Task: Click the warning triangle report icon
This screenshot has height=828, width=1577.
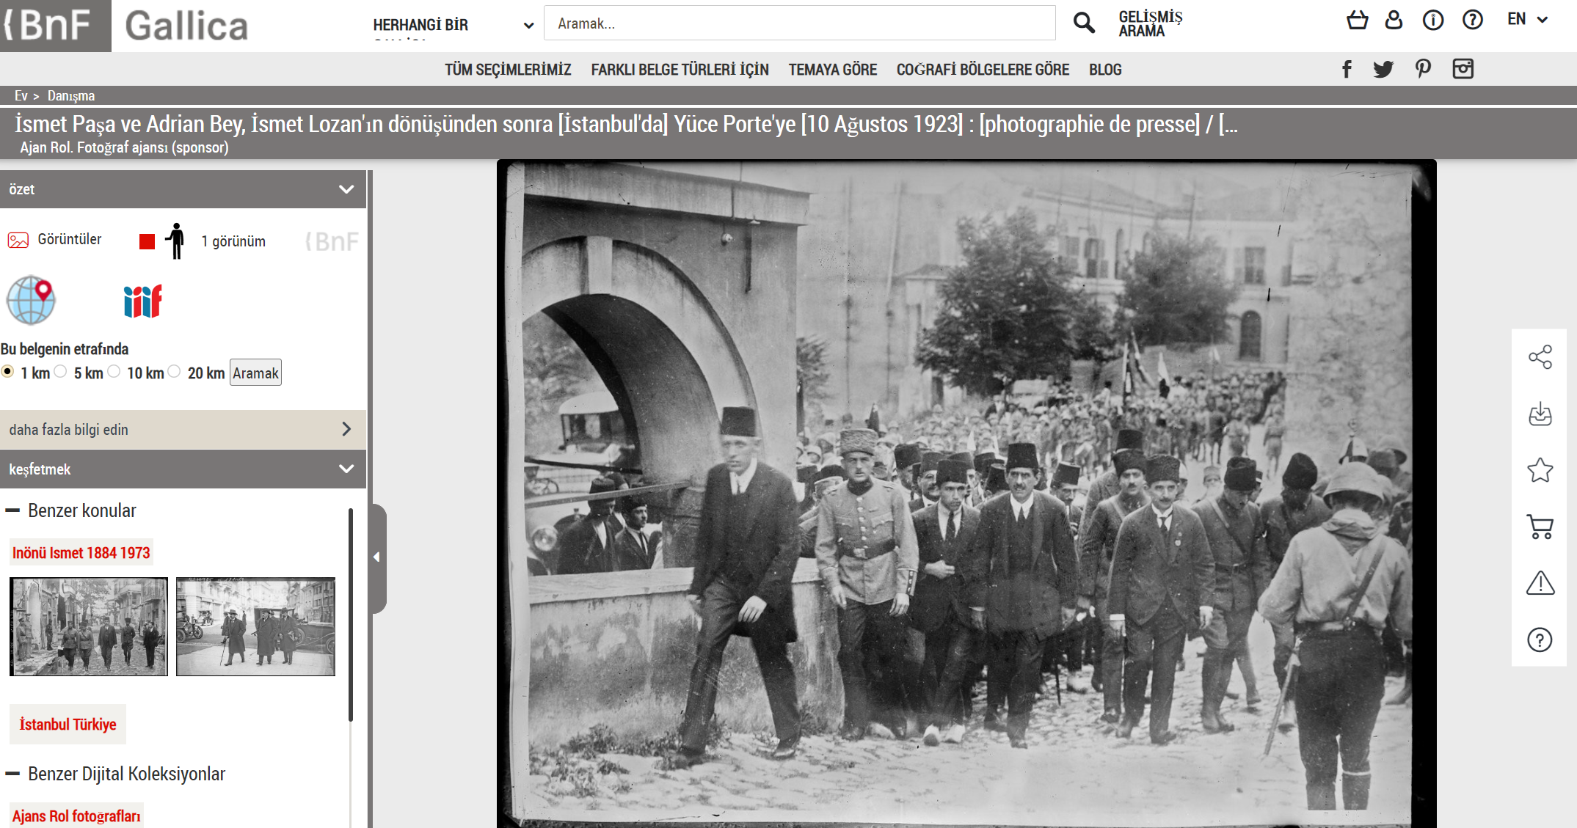Action: tap(1540, 583)
